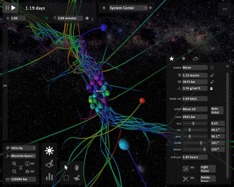
Task: Select the dashed box selection tool
Action: 66,178
